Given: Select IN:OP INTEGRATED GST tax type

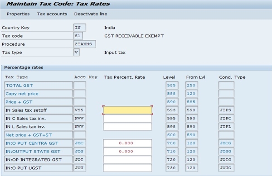Looking at the screenshot, I should pyautogui.click(x=39, y=160).
